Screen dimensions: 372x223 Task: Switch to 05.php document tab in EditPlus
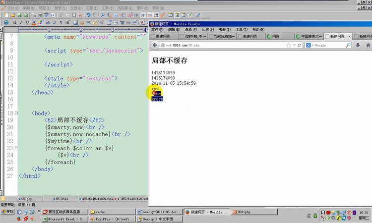click(x=25, y=199)
